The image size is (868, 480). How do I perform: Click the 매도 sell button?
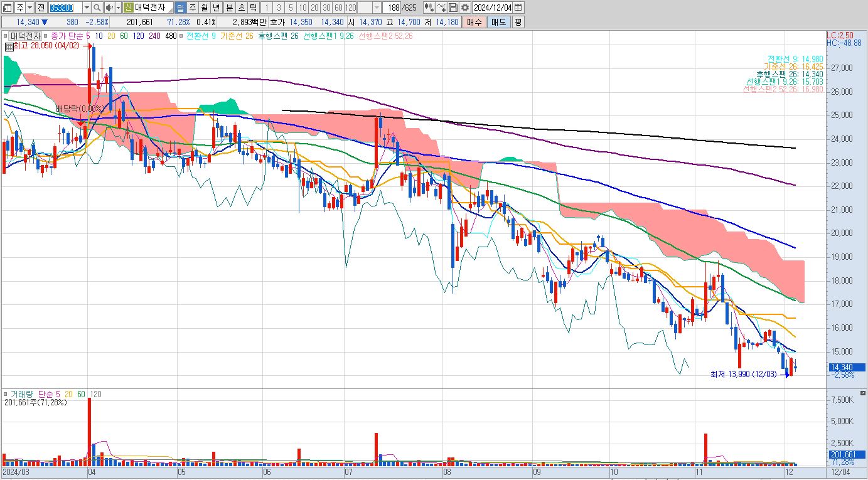point(498,22)
